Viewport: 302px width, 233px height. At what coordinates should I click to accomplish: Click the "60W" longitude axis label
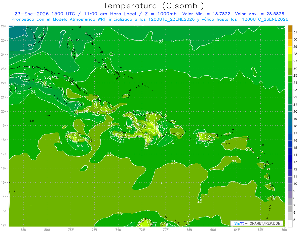(x=284, y=229)
